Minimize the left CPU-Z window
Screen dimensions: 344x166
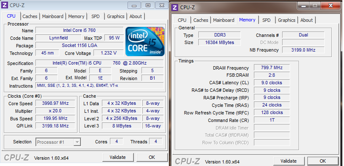pos(134,5)
